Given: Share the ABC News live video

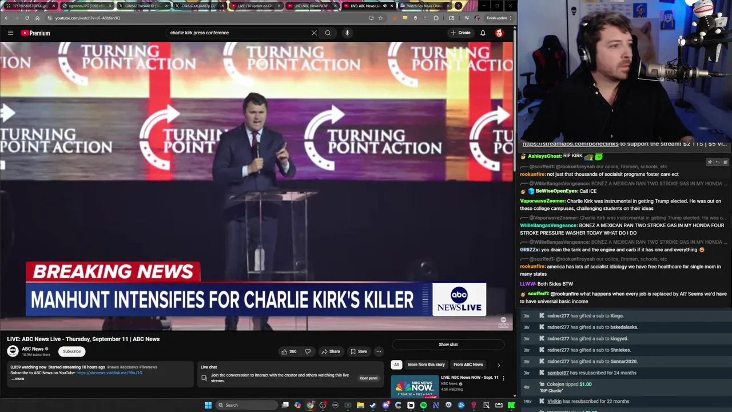Looking at the screenshot, I should 331,351.
